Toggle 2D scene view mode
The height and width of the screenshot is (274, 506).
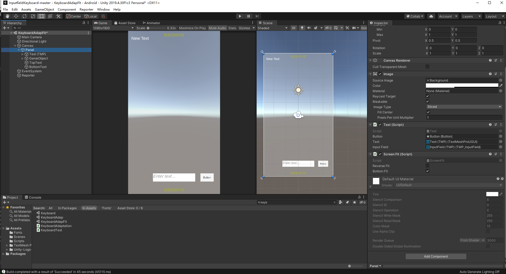click(294, 28)
